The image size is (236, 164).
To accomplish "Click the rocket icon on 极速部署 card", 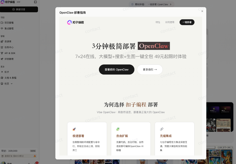I will (74, 129).
